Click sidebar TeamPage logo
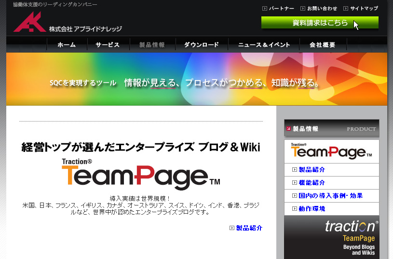 pos(331,151)
